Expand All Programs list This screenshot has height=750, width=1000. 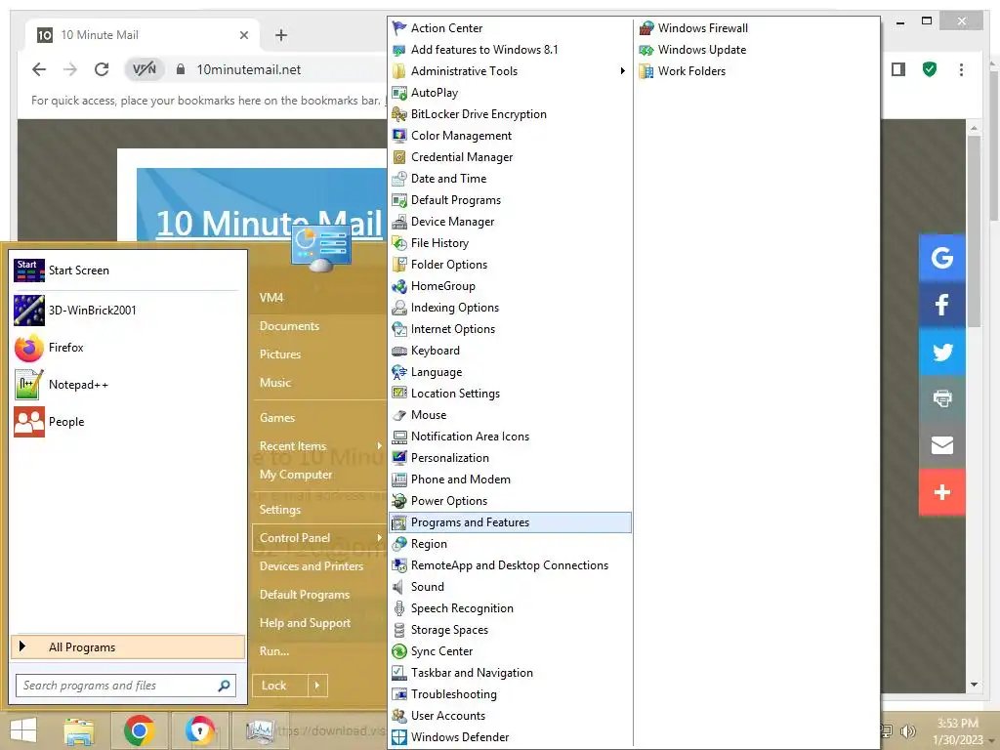coord(128,647)
